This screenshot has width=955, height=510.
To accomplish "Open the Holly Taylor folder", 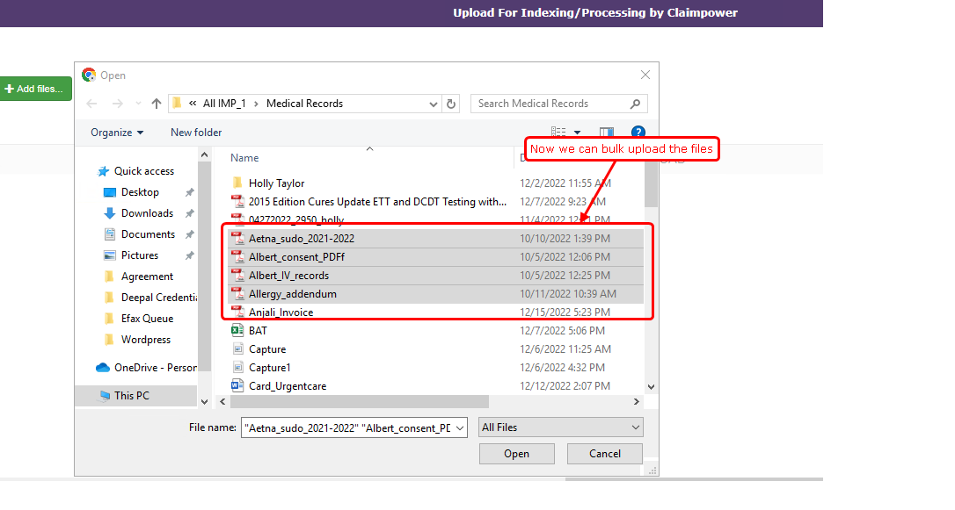I will pos(276,183).
